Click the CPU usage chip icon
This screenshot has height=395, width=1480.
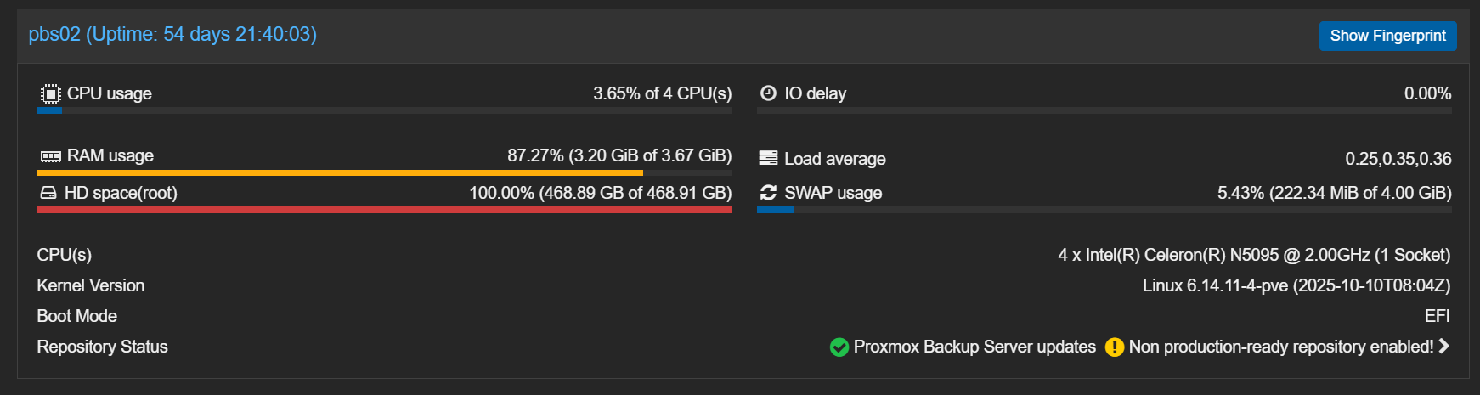coord(50,93)
